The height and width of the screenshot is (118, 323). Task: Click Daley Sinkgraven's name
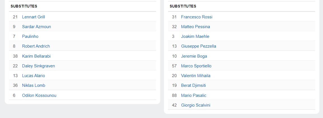[x=38, y=66]
